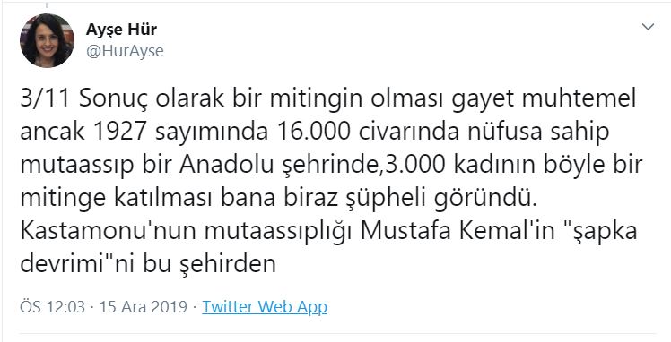Click the ÖS 12:03 timestamp
Image resolution: width=671 pixels, height=342 pixels.
tap(53, 307)
